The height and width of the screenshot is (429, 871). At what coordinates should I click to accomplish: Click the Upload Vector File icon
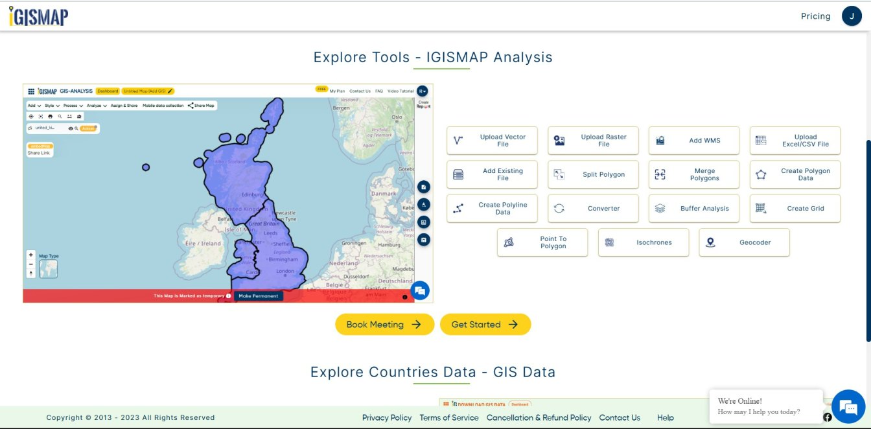458,141
